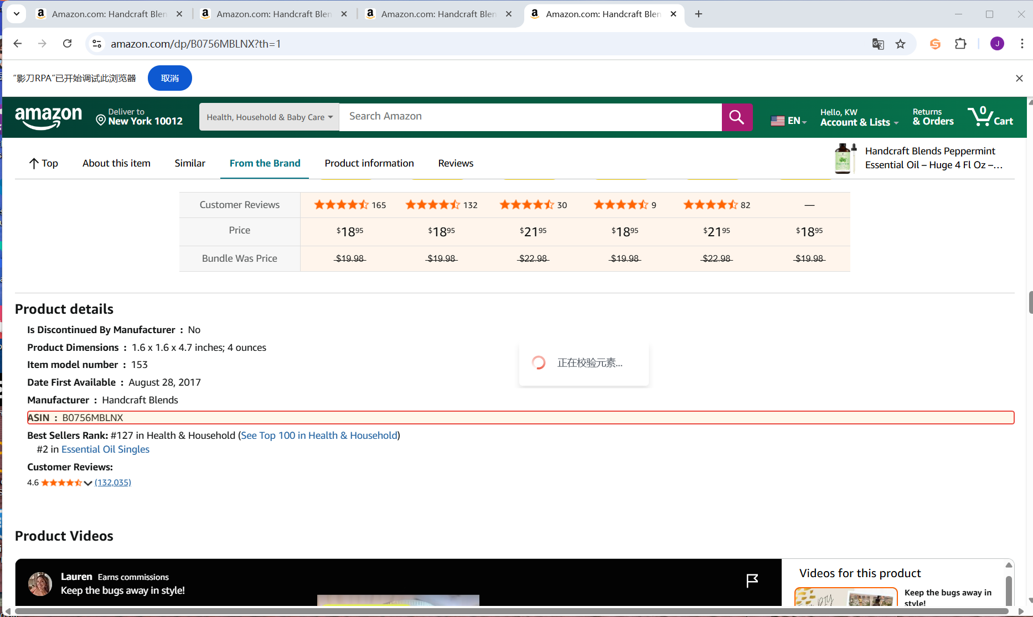Switch to the second Amazon tab
This screenshot has width=1033, height=617.
tap(273, 14)
